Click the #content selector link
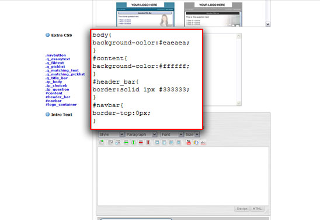This screenshot has width=320, height=220. point(54,93)
